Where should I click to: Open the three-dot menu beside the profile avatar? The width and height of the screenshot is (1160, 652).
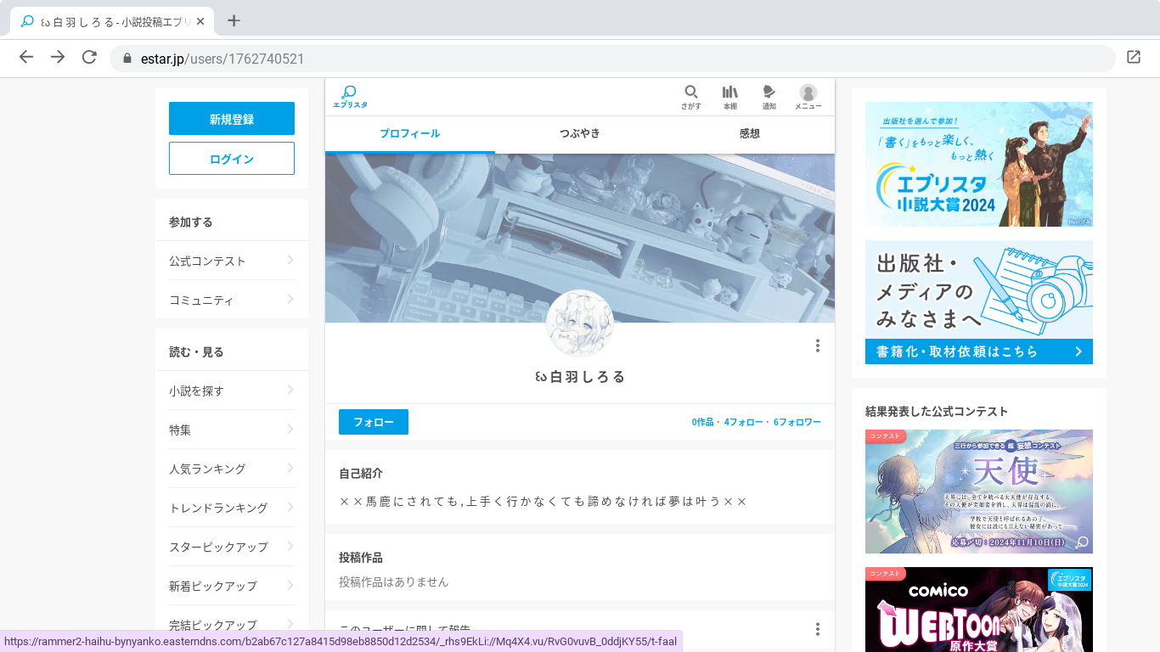tap(818, 346)
